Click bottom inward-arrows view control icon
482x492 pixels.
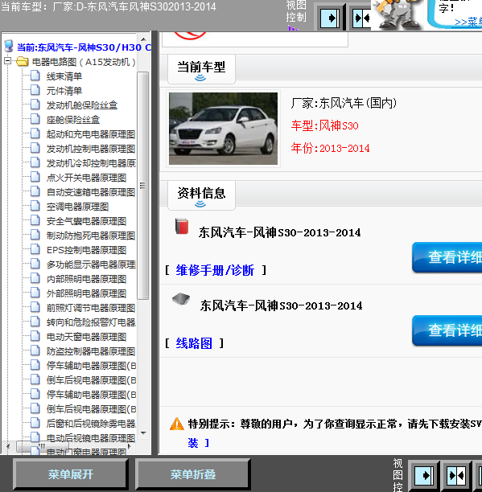click(x=456, y=476)
